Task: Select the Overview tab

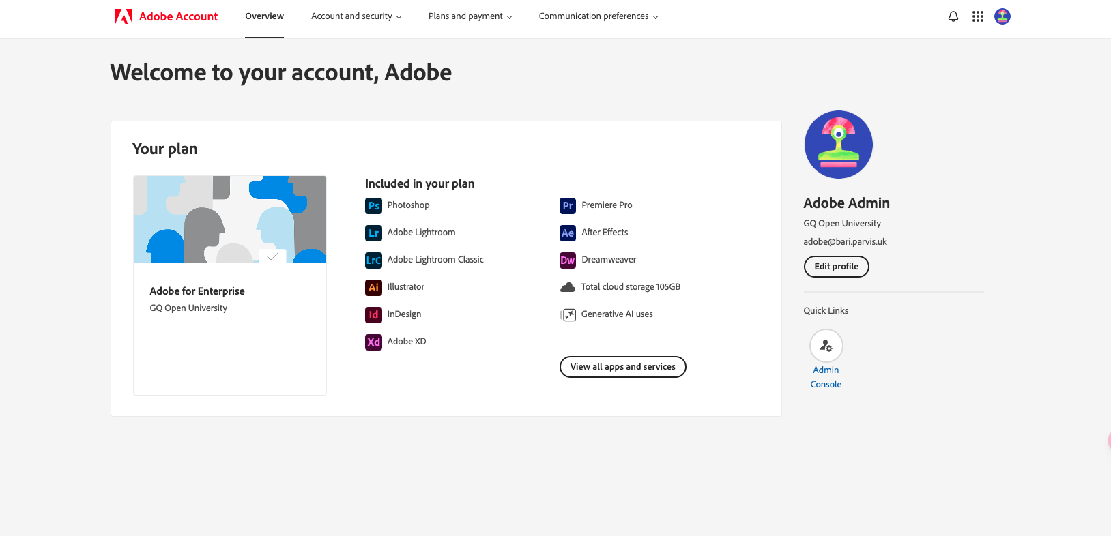Action: [x=264, y=16]
